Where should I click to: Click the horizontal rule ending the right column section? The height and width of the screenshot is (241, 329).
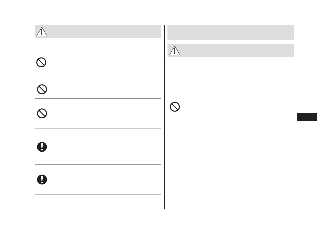pos(230,156)
